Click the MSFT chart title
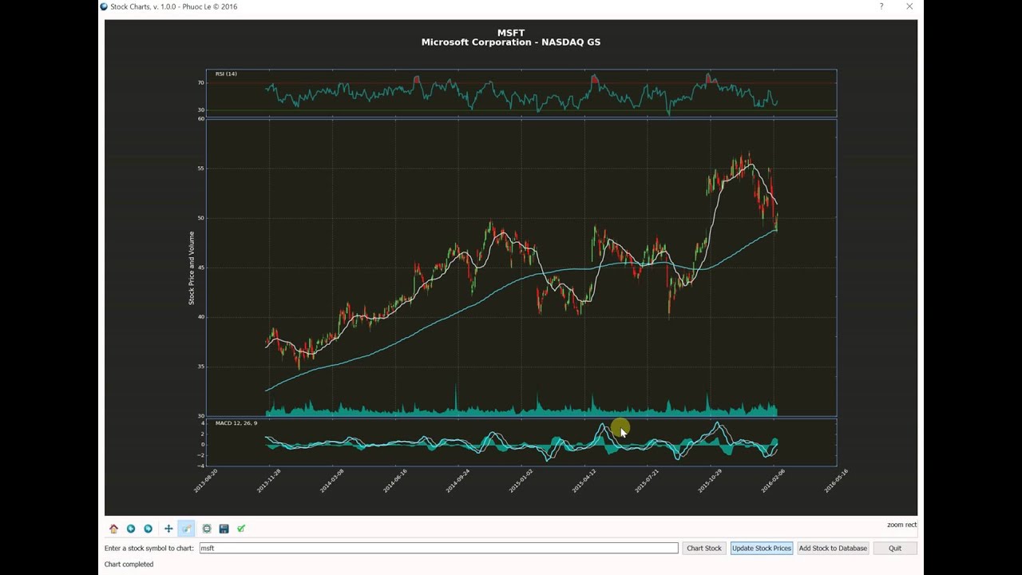1022x575 pixels. click(x=511, y=33)
